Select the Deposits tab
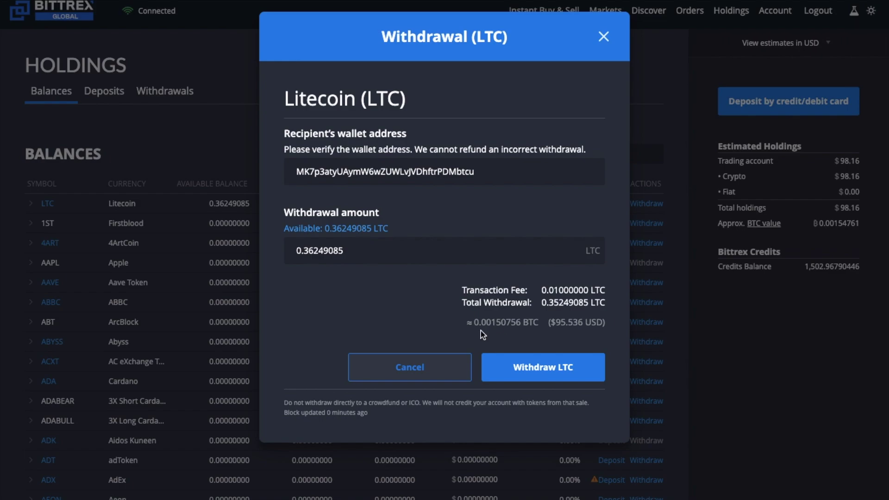The image size is (889, 500). pyautogui.click(x=104, y=90)
